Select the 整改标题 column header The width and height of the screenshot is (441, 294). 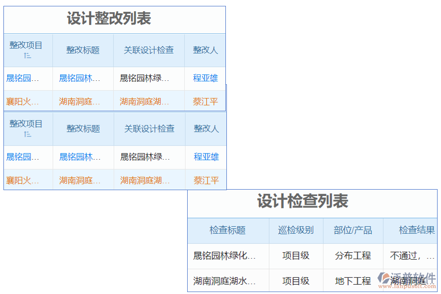pos(82,50)
